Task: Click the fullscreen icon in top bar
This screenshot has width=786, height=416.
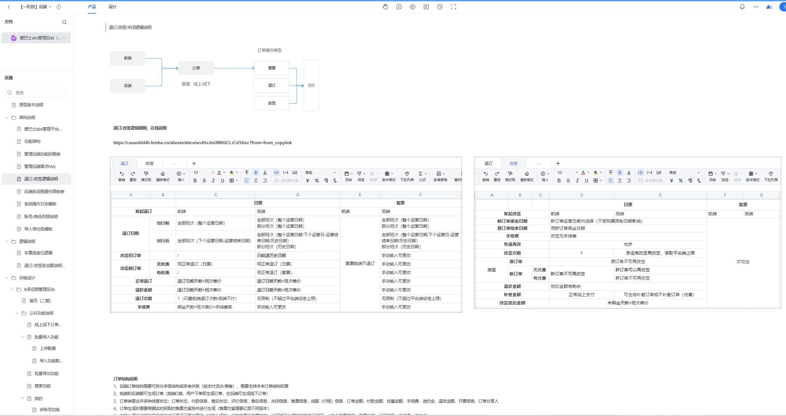Action: pyautogui.click(x=453, y=7)
